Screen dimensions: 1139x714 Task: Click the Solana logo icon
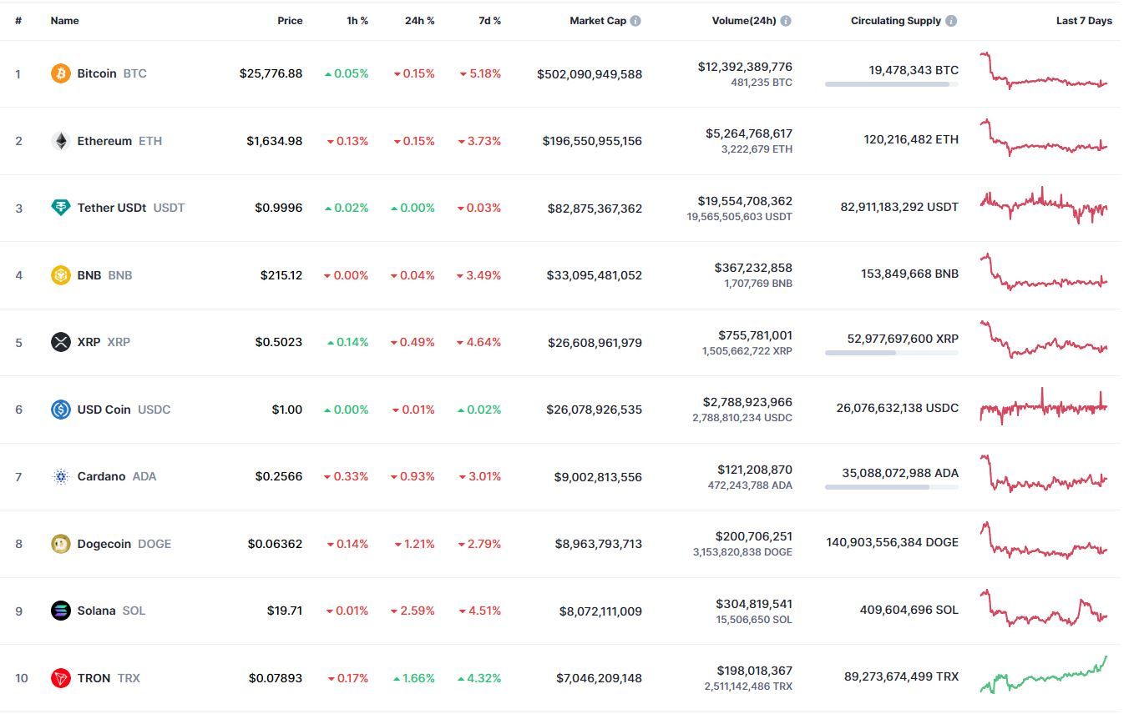tap(61, 611)
